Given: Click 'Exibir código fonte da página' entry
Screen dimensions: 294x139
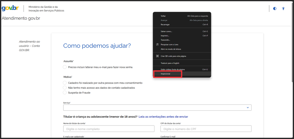Looking at the screenshot, I should point(173,69).
